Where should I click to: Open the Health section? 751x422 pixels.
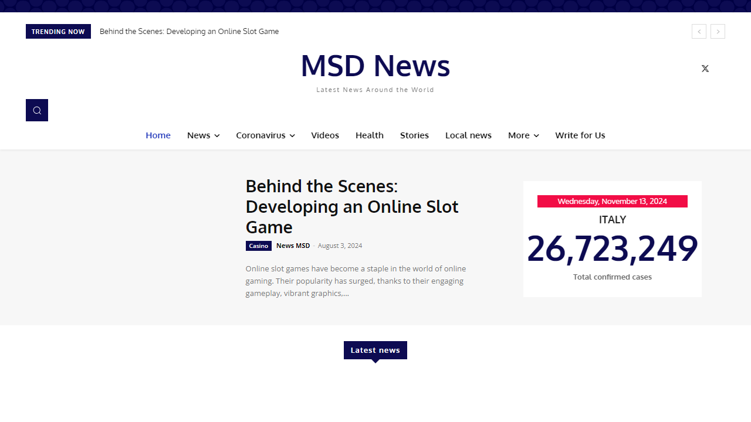pos(369,135)
